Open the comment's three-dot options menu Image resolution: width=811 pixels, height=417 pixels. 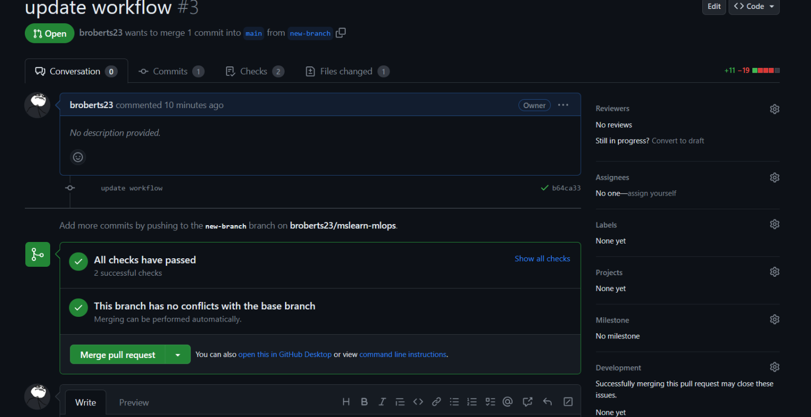pyautogui.click(x=563, y=105)
